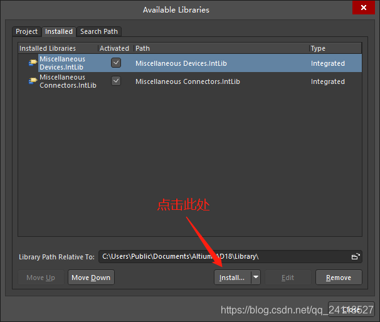The image size is (380, 322).
Task: Click the Close button at the bottom
Action: tap(351, 309)
